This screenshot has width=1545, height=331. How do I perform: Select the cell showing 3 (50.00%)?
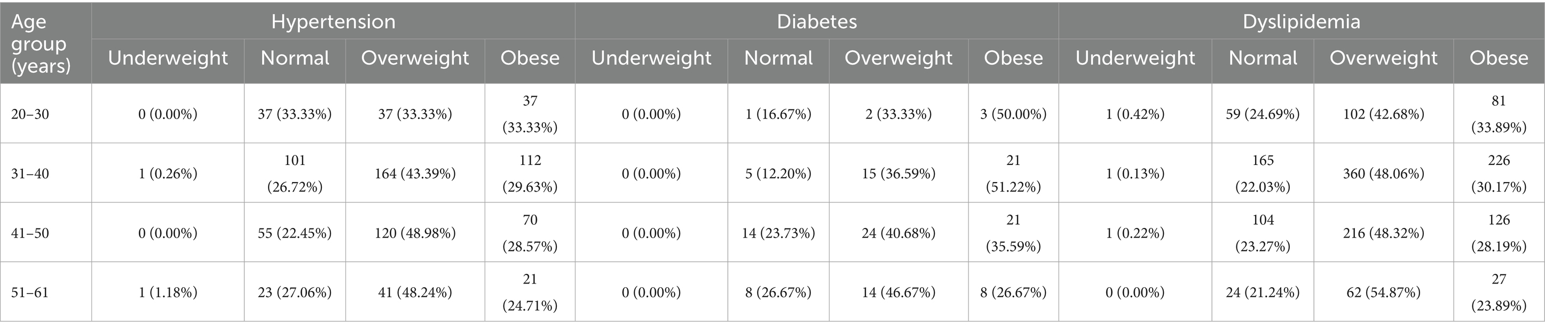pyautogui.click(x=1013, y=114)
